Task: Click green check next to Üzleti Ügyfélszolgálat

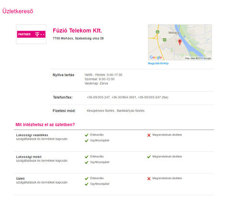Action: (x=87, y=184)
